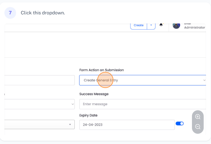Click the partially visible left text input
This screenshot has width=211, height=144.
40,80
